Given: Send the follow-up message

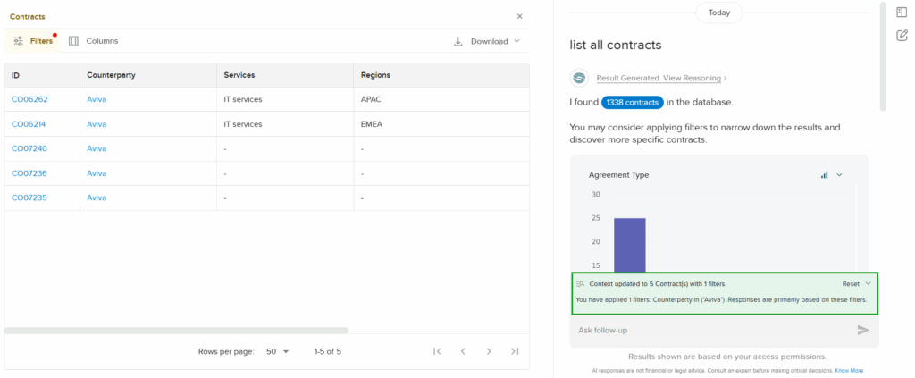Looking at the screenshot, I should point(862,330).
